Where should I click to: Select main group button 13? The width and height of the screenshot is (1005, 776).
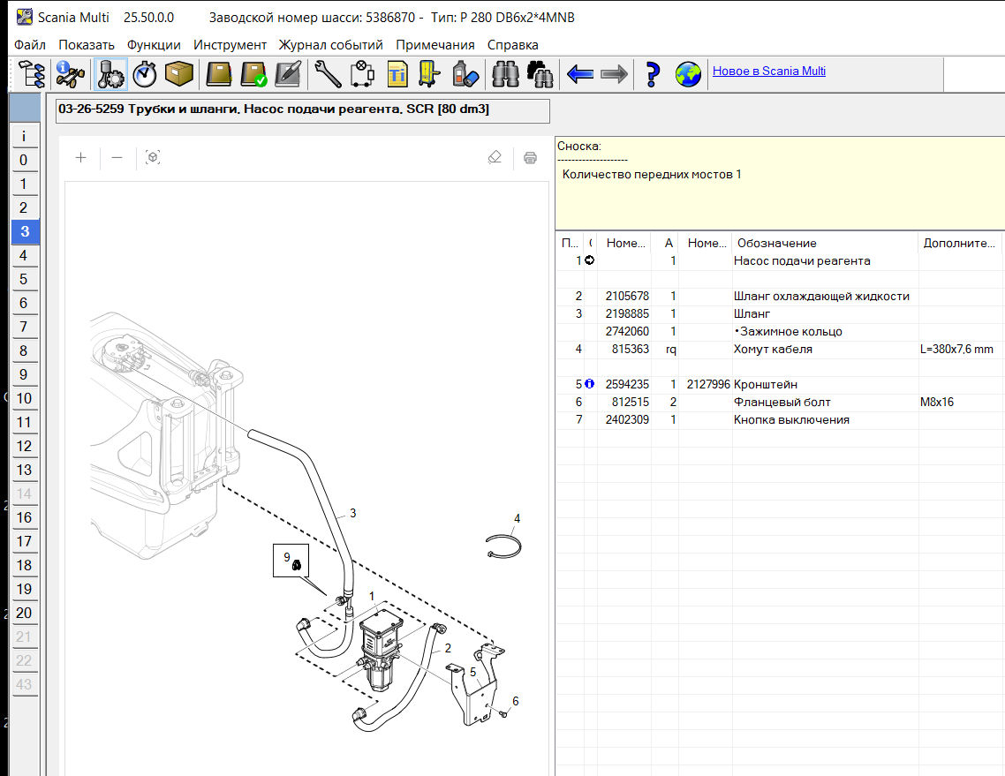point(25,471)
